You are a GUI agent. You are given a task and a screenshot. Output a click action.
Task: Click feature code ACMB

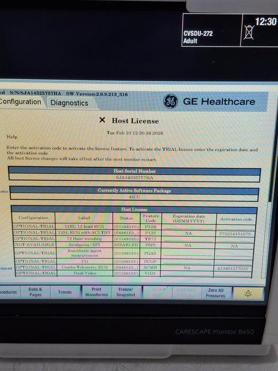pos(150,267)
